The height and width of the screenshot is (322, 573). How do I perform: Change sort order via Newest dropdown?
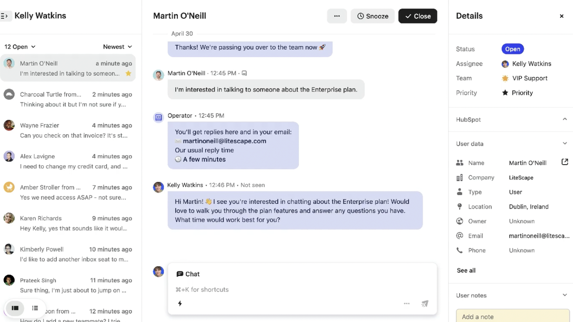tap(117, 47)
